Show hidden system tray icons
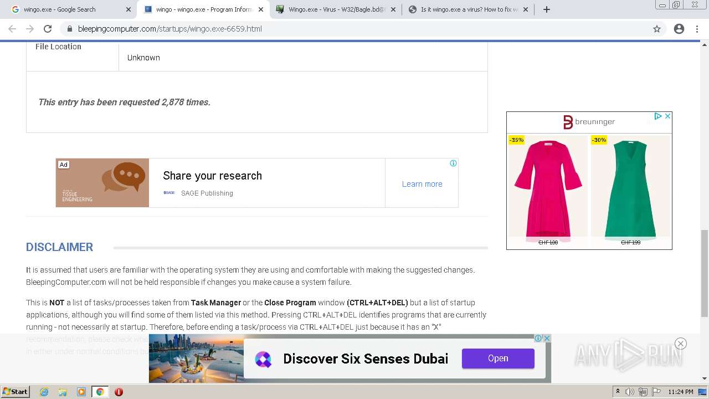709x399 pixels. tap(618, 392)
